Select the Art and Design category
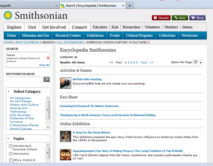 [21, 101]
